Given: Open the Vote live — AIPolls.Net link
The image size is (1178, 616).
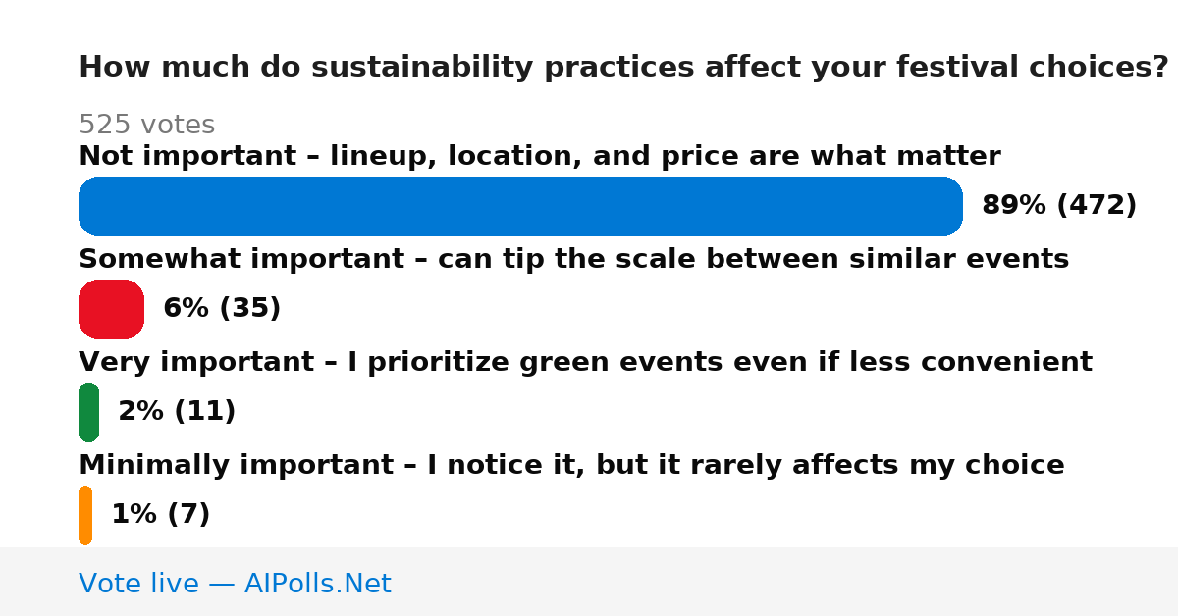Looking at the screenshot, I should pos(235,584).
